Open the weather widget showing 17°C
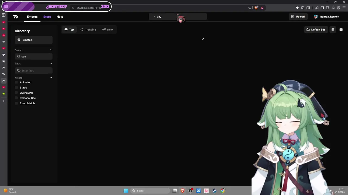The height and width of the screenshot is (195, 348). (x=10, y=191)
